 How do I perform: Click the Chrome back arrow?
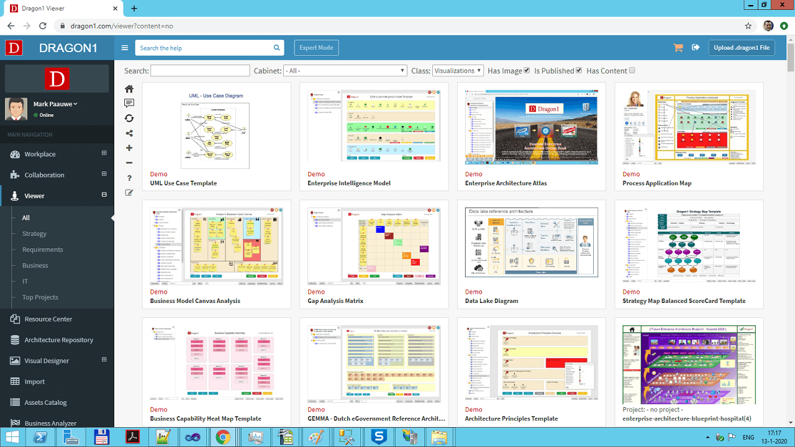[x=11, y=26]
